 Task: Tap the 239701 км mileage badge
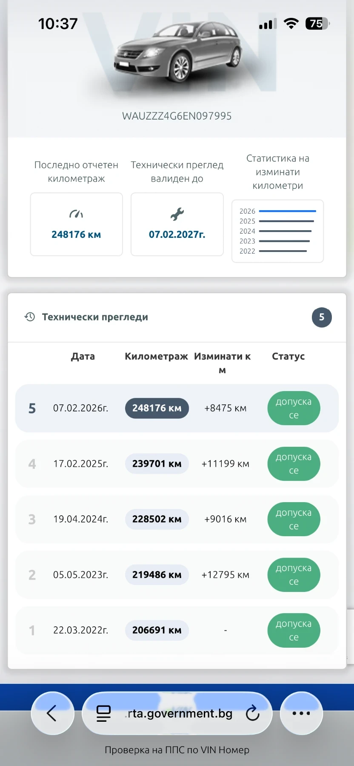[157, 463]
